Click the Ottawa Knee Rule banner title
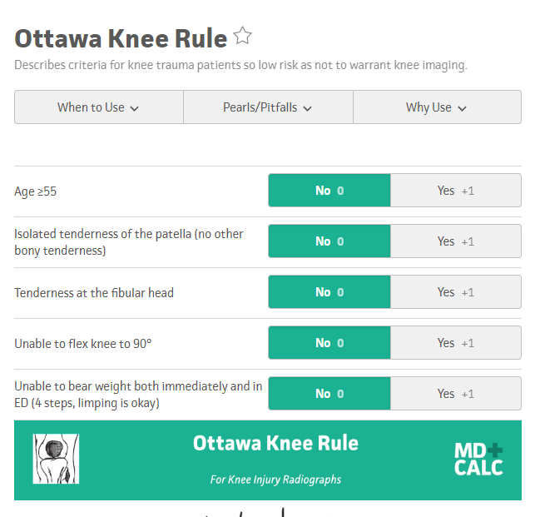The height and width of the screenshot is (517, 535). coord(275,443)
